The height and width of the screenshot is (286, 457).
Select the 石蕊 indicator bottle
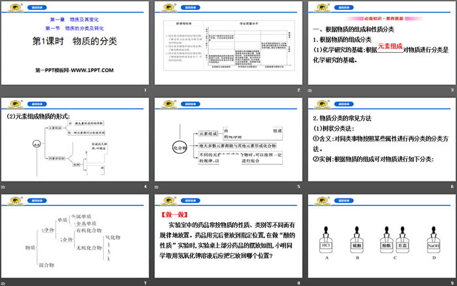(x=403, y=244)
